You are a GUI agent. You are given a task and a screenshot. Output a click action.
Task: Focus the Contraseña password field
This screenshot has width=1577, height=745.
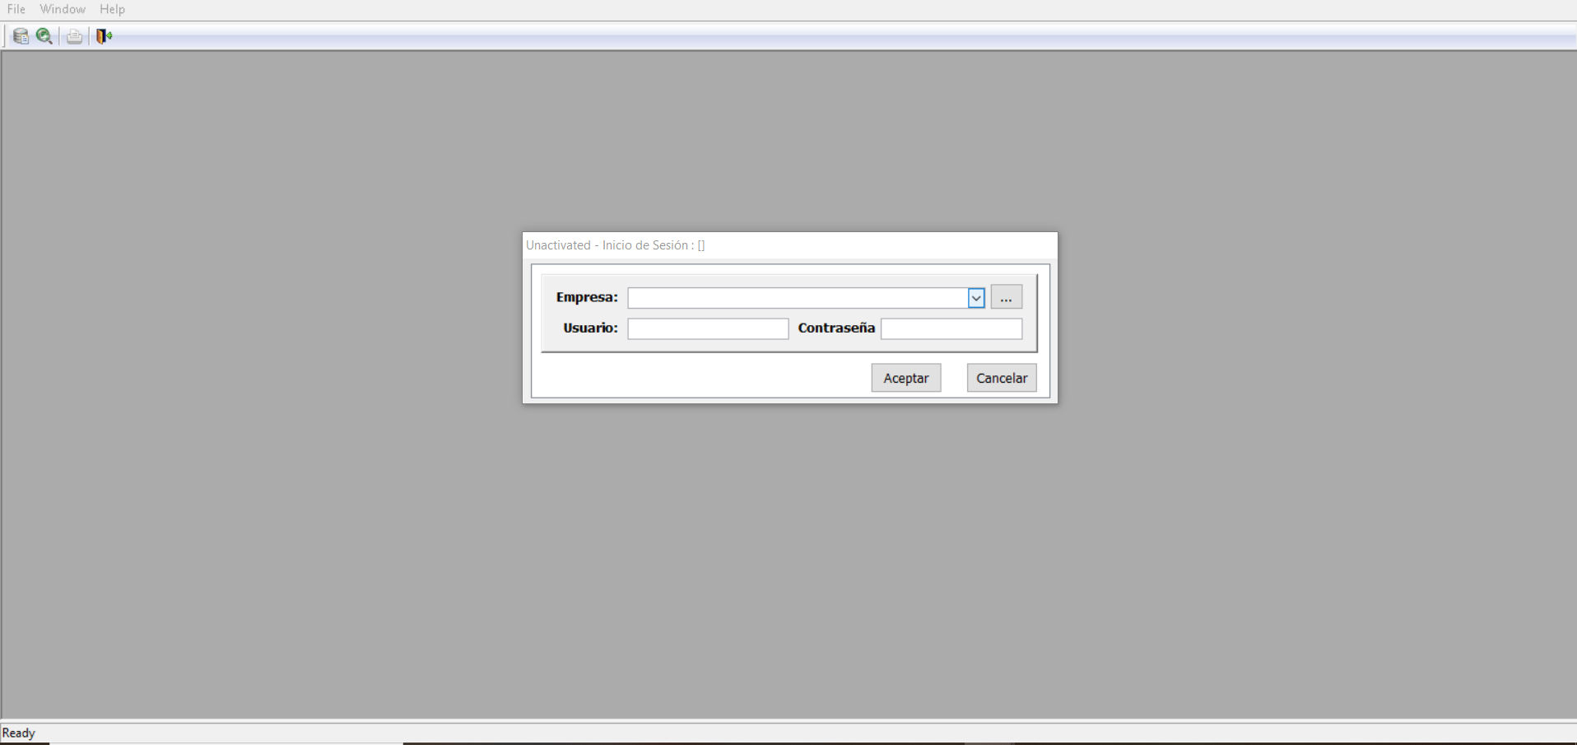point(951,329)
